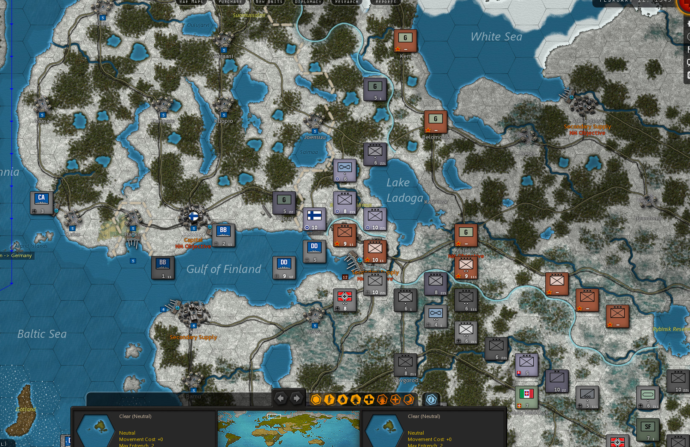Image resolution: width=690 pixels, height=447 pixels.
Task: Toggle the highlighted hexagon overlay off
Action: (316, 400)
